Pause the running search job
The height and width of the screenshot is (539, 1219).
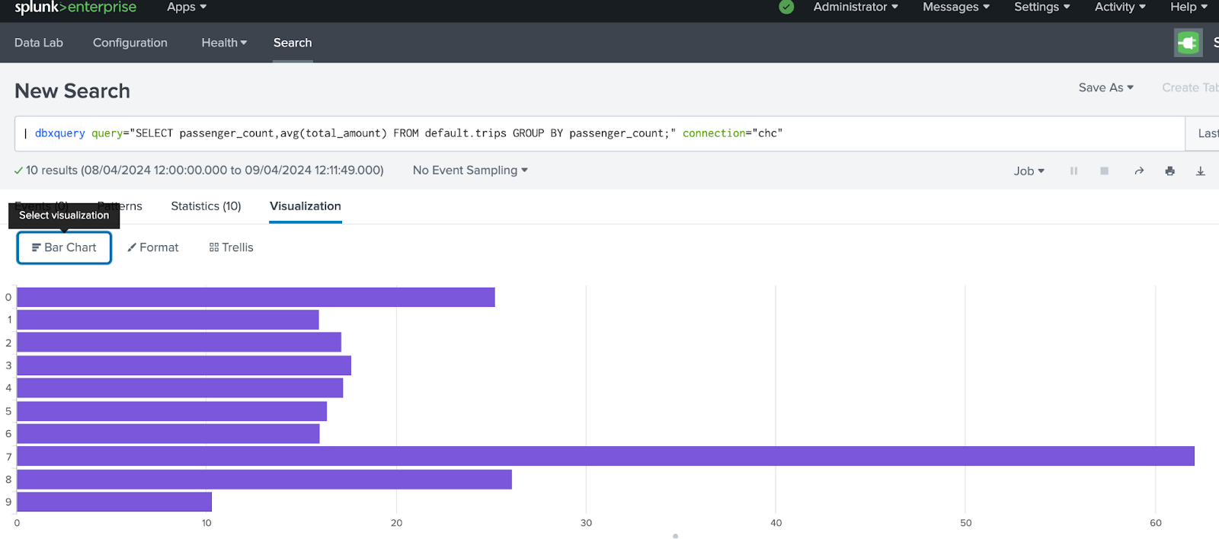(x=1073, y=171)
